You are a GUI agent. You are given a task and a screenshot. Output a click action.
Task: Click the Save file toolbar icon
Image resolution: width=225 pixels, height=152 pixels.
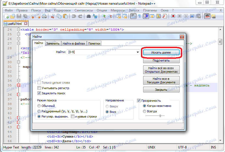19,16
